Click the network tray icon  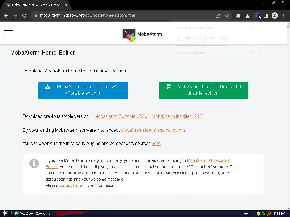264,214
